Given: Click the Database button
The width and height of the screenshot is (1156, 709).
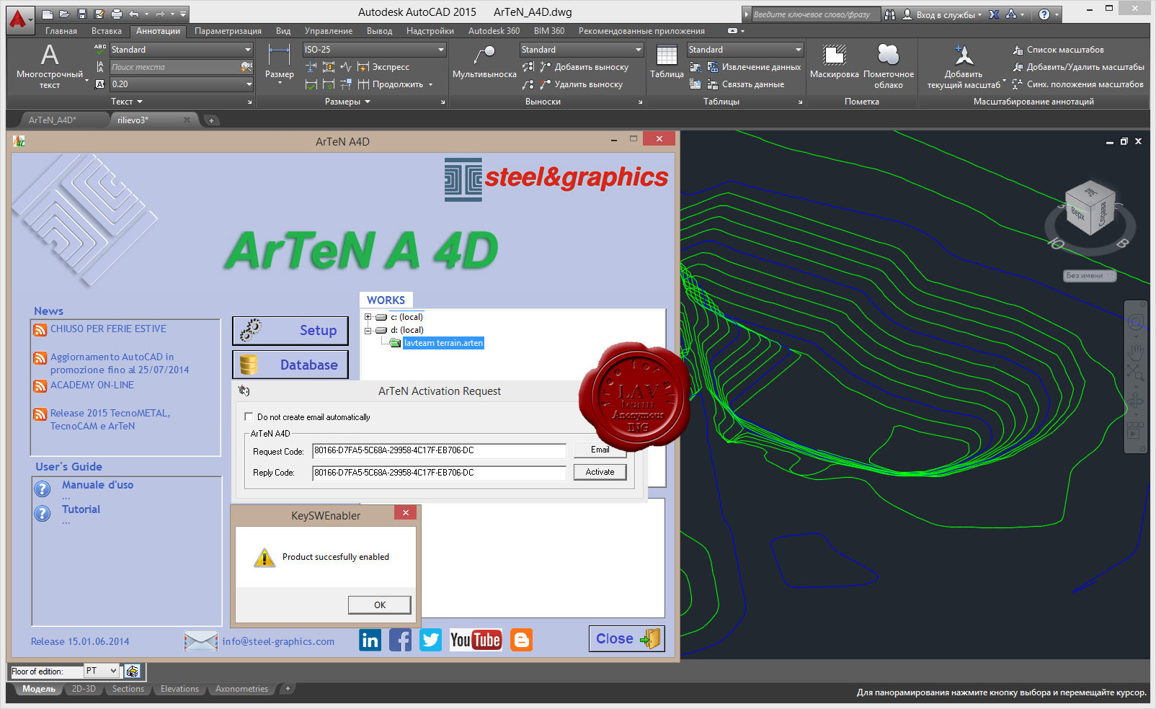Looking at the screenshot, I should (290, 365).
